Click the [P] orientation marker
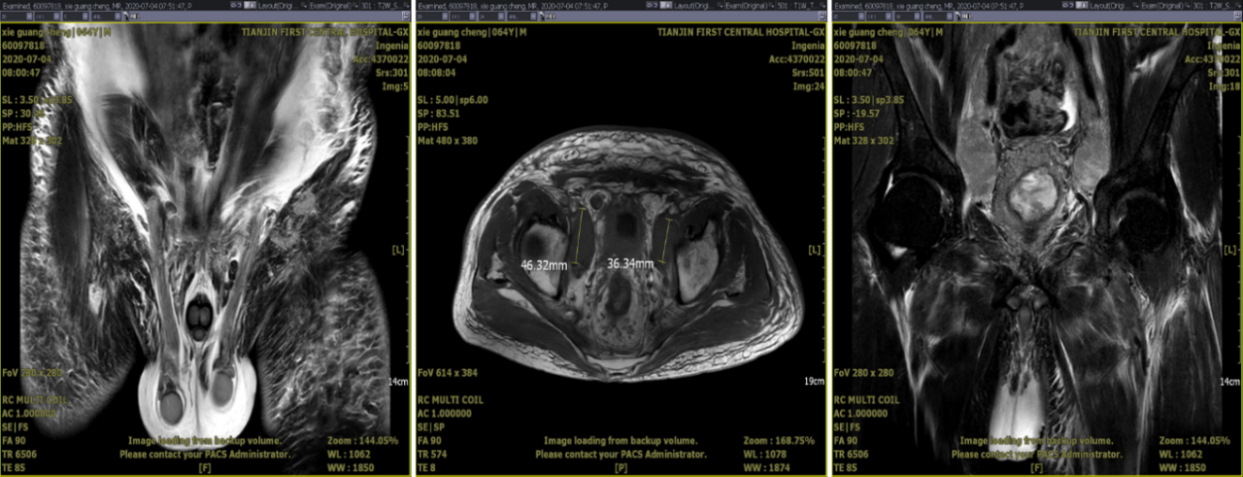Image resolution: width=1243 pixels, height=477 pixels. coord(621,468)
